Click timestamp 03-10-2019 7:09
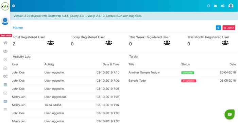 108,81
